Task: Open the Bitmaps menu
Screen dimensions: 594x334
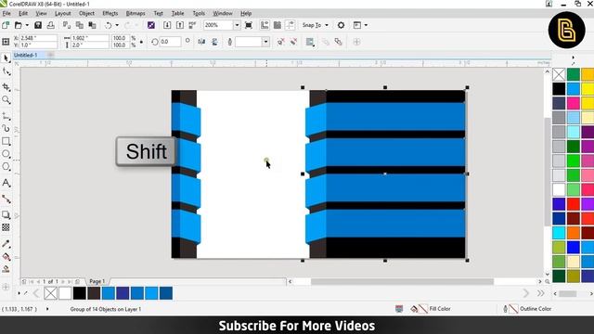Action: pyautogui.click(x=136, y=13)
